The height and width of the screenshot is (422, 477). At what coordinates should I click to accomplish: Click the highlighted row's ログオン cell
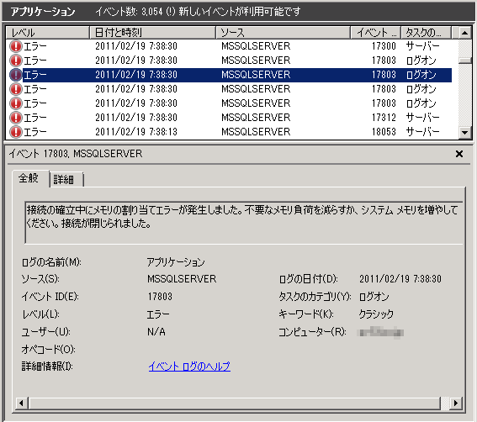(x=421, y=75)
